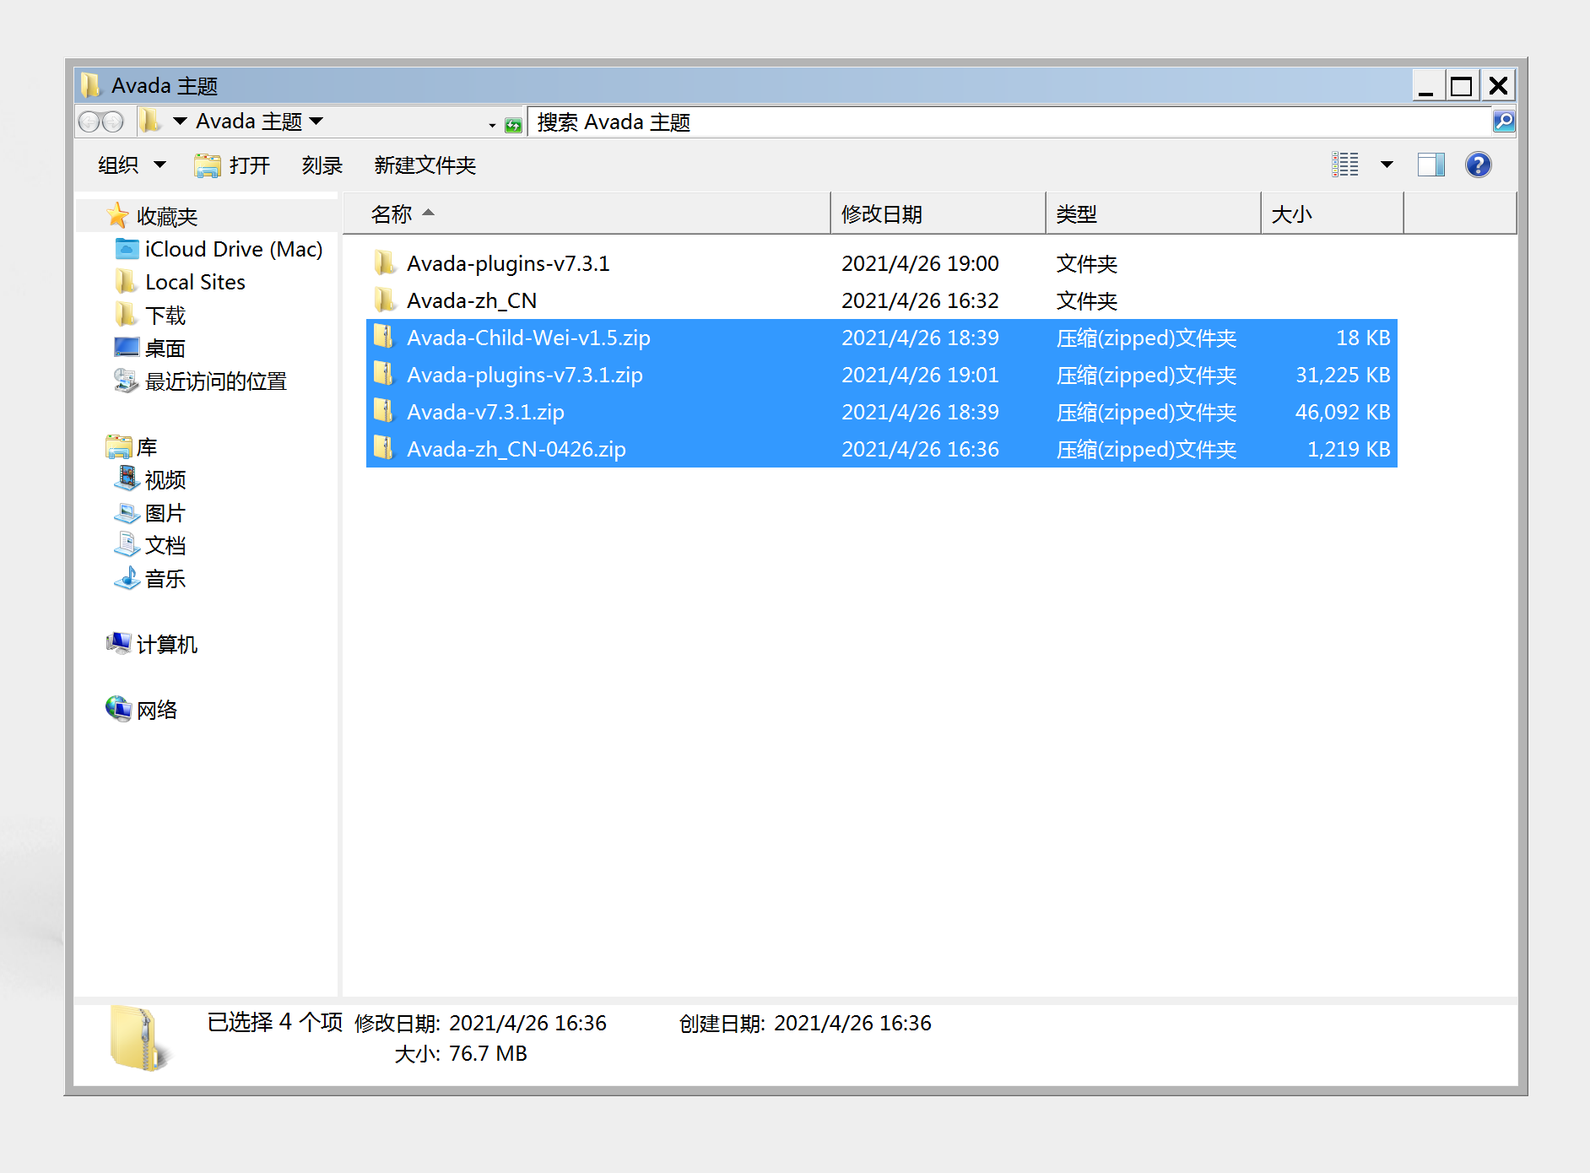Click the Burn (刻录) toolbar button
Viewport: 1590px width, 1173px height.
[322, 165]
